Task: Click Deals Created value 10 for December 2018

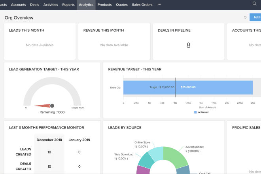Action: coord(49,166)
